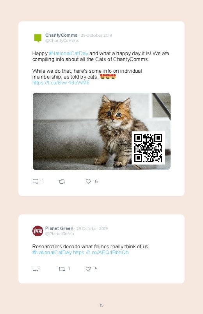Click the Planet Green display name
203x314 pixels.
pyautogui.click(x=59, y=228)
